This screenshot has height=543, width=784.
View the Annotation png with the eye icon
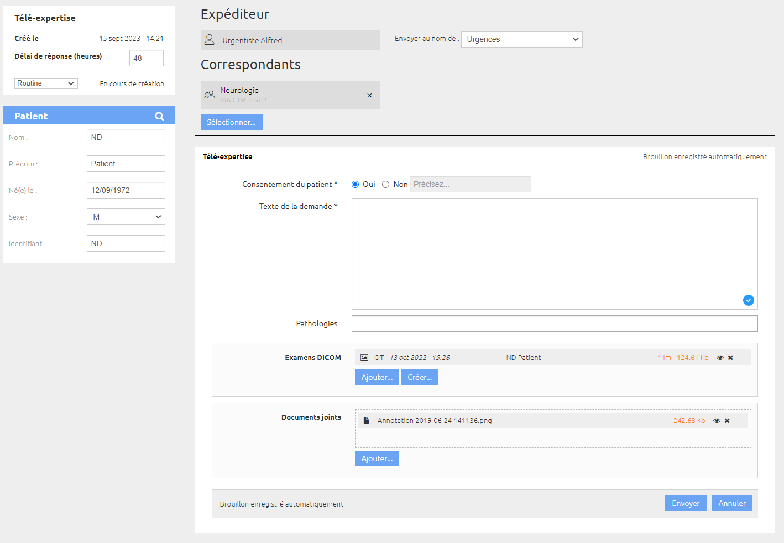(x=717, y=421)
